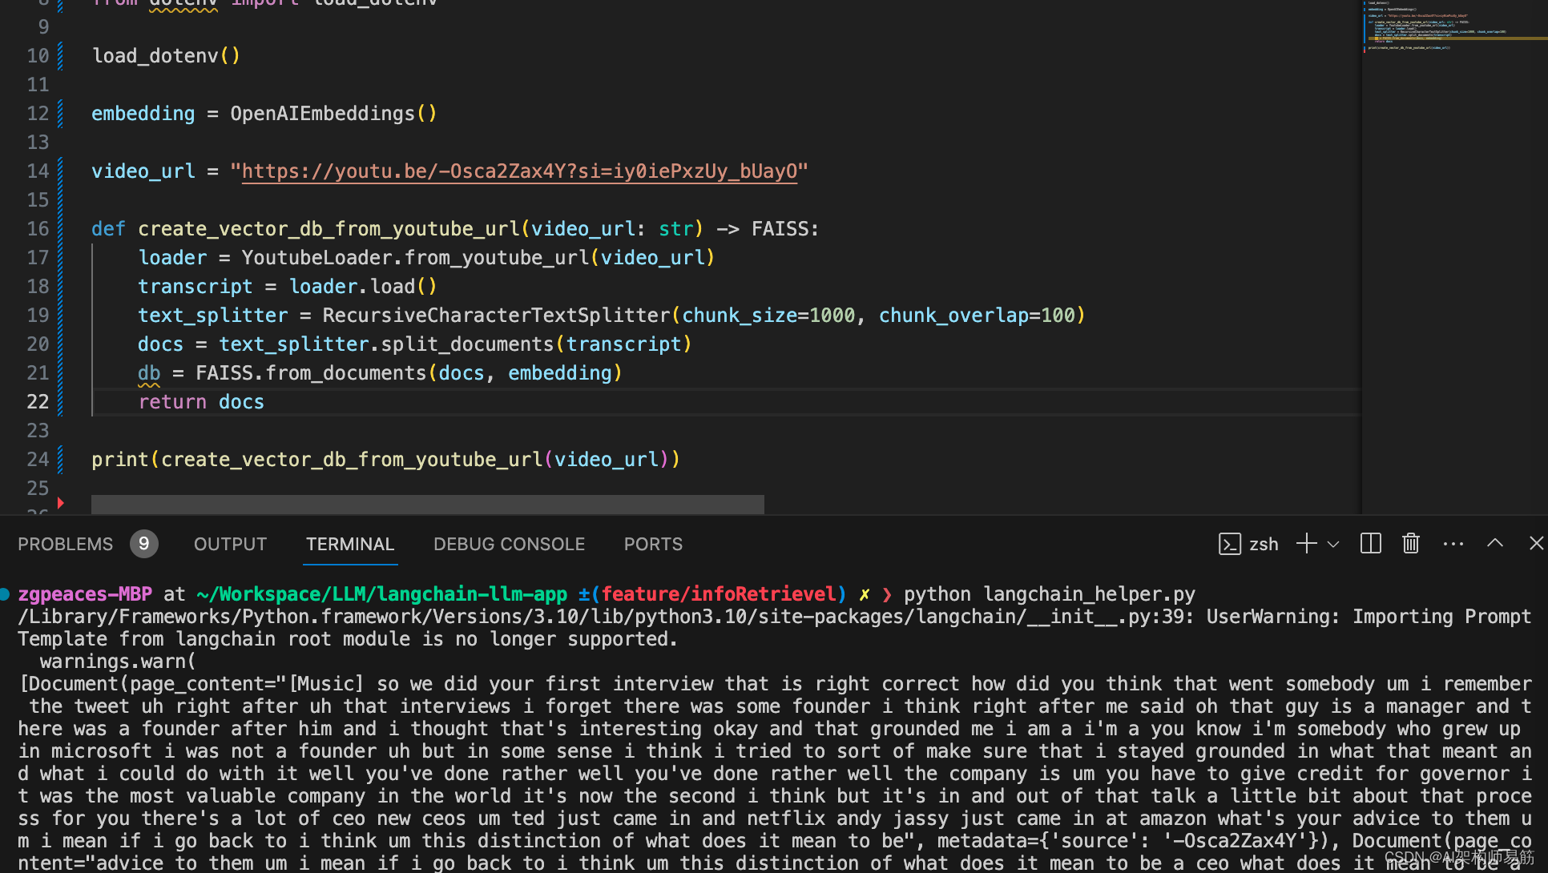The width and height of the screenshot is (1548, 873).
Task: Click the problems count badge 9
Action: tap(143, 544)
